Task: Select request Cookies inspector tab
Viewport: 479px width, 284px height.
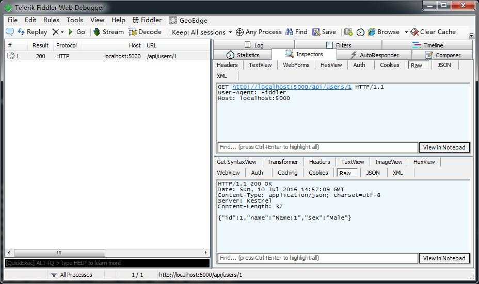Action: click(x=390, y=65)
